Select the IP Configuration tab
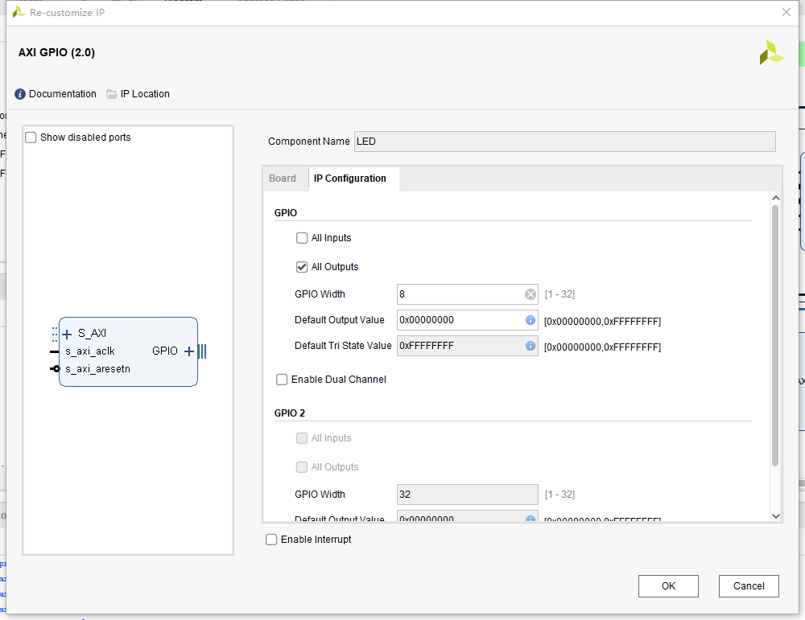 350,179
